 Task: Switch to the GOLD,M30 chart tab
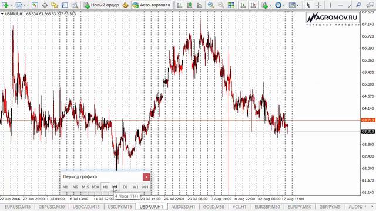tap(214, 207)
